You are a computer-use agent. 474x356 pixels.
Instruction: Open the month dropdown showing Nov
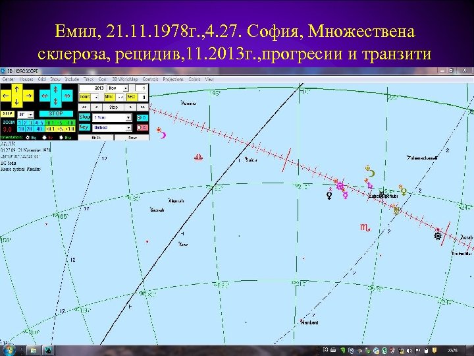tap(126, 88)
